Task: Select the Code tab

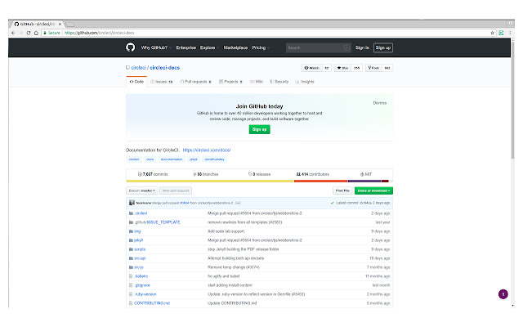Action: point(136,82)
